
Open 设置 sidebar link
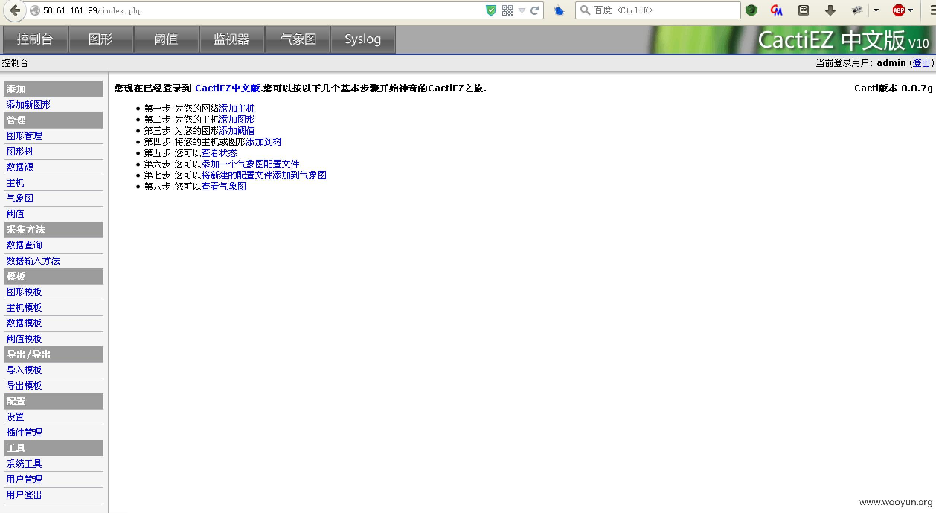click(15, 417)
